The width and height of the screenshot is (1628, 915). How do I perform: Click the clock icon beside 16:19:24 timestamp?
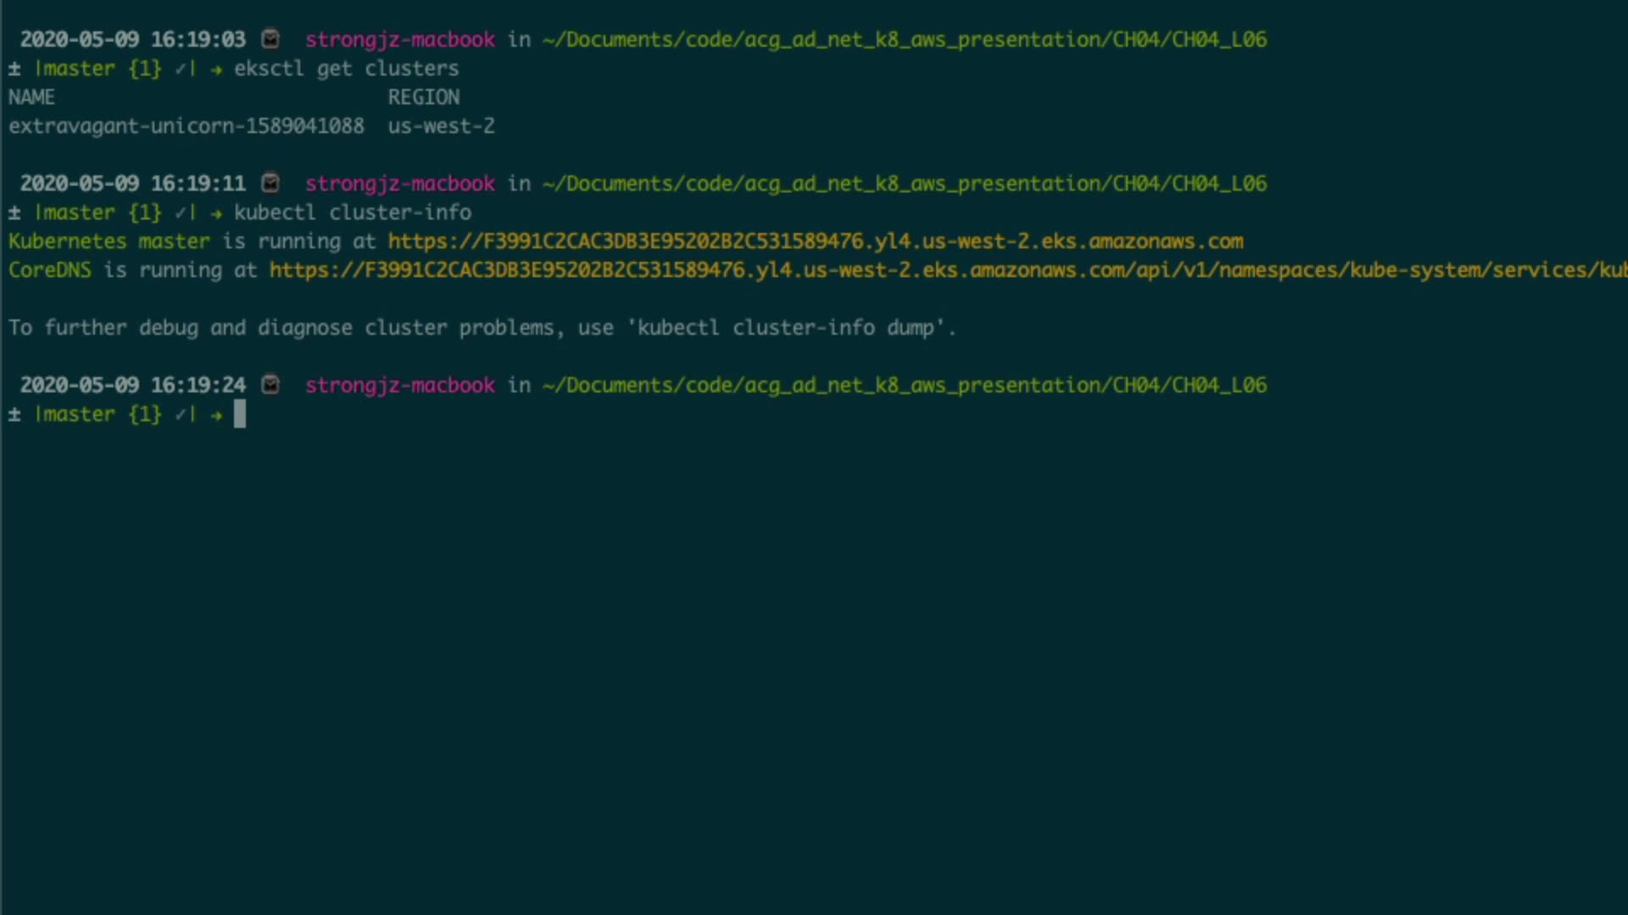270,385
